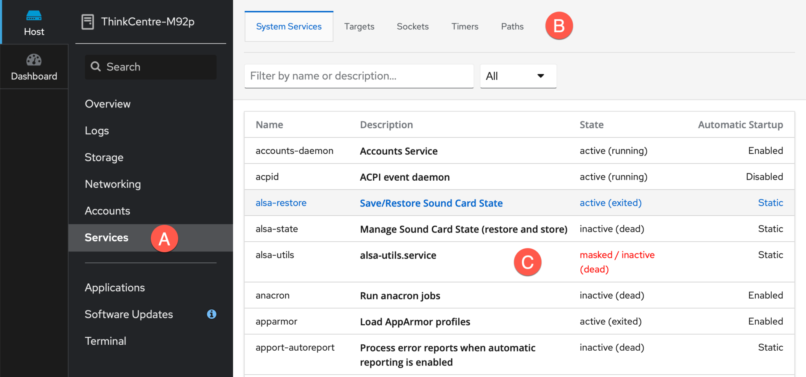This screenshot has width=806, height=377.
Task: Open the Dashboard gauge icon
Action: point(34,60)
